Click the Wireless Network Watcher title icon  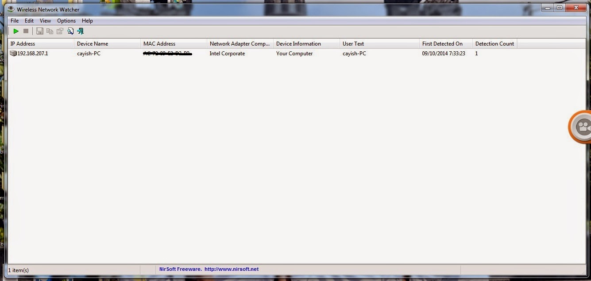tap(12, 9)
